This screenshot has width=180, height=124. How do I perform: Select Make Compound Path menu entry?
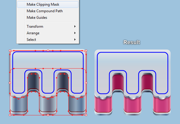coord(48,11)
